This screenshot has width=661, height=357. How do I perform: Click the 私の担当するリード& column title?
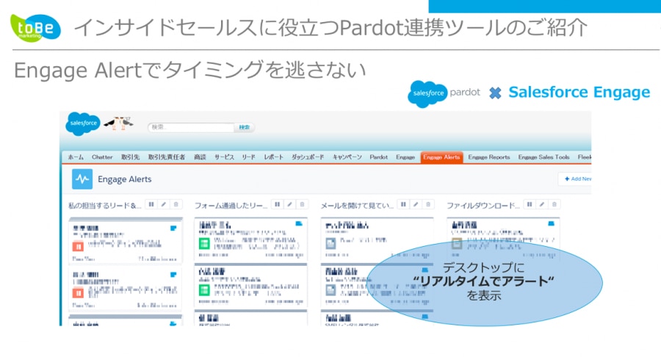[x=104, y=206]
